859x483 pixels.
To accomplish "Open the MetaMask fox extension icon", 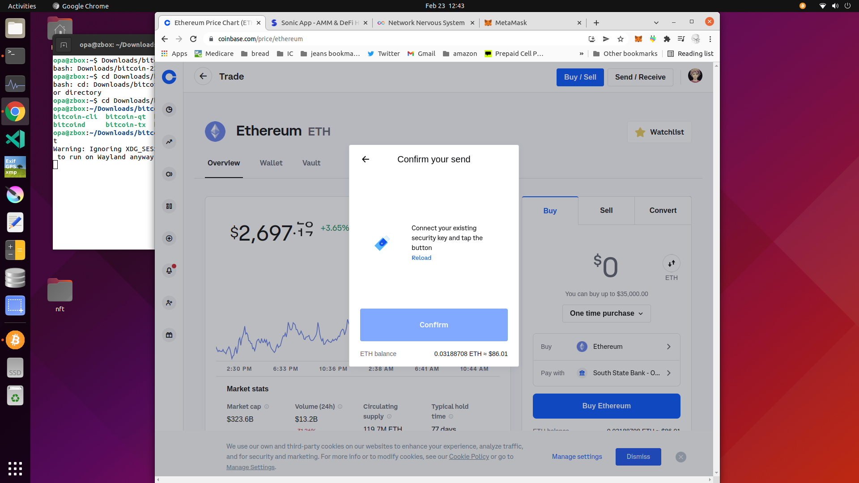I will click(638, 39).
